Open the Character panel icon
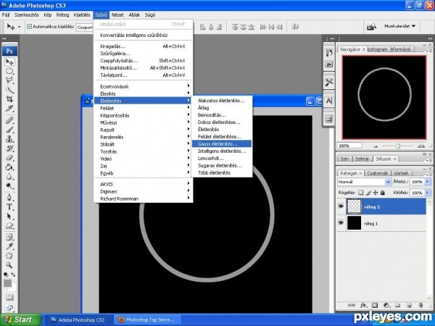This screenshot has width=435, height=326. [x=329, y=101]
